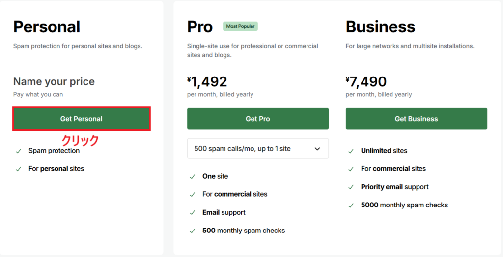Click the Business plan heading
The height and width of the screenshot is (257, 503).
[380, 26]
